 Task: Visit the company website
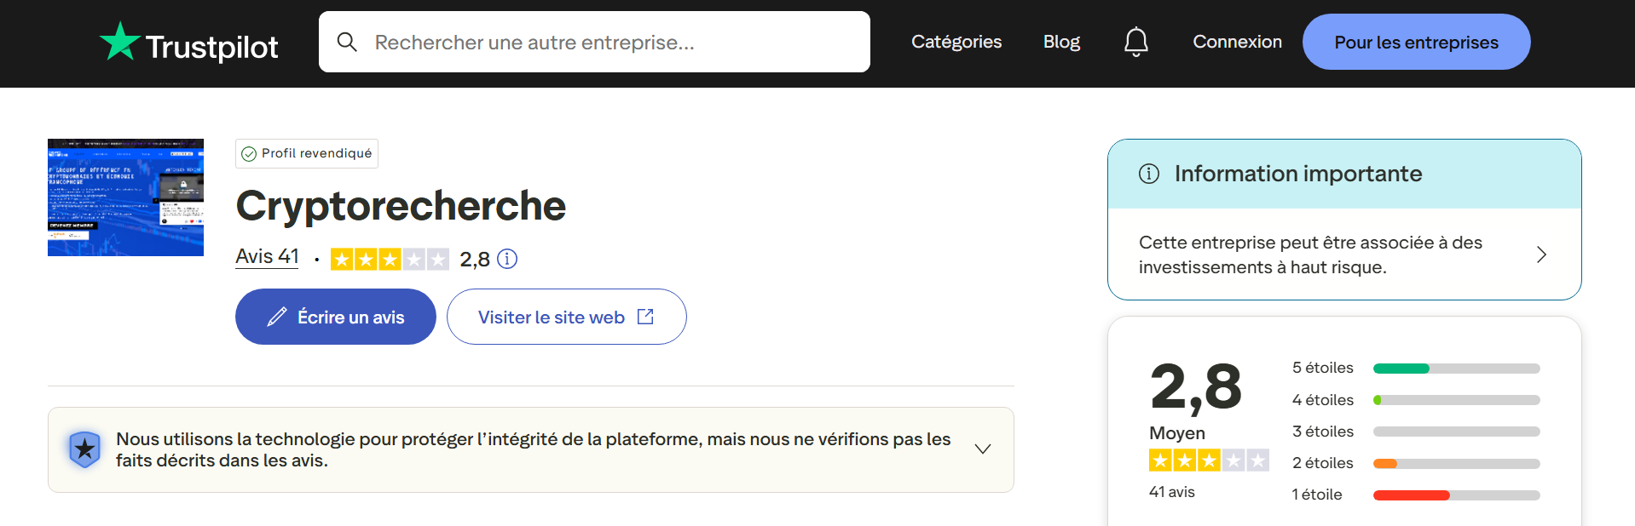point(567,317)
